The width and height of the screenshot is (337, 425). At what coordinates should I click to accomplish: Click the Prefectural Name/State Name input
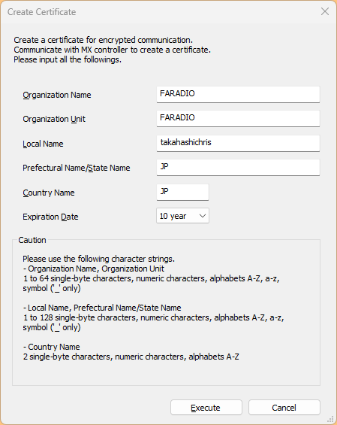[x=238, y=167]
